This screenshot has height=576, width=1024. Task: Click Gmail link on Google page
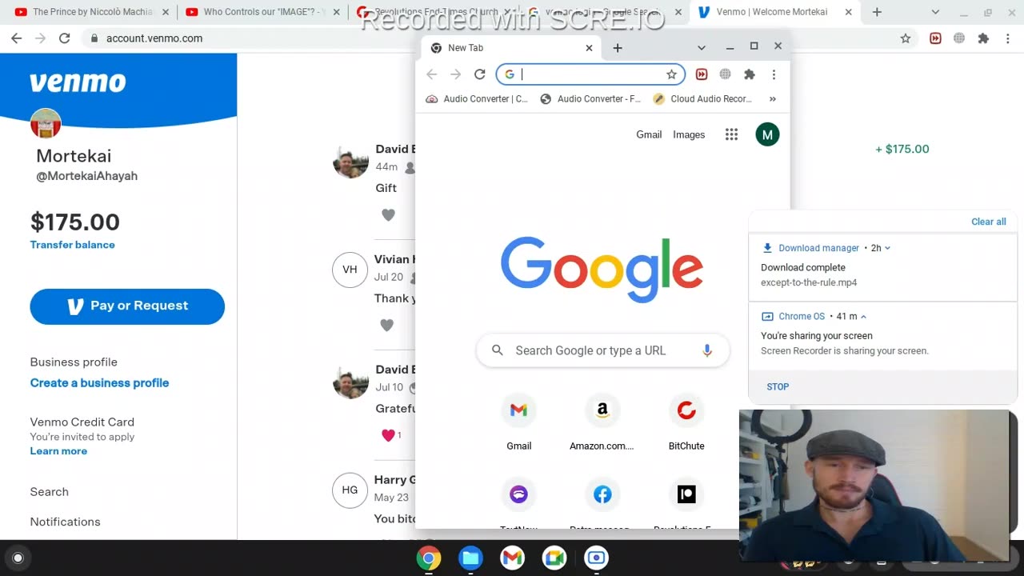click(649, 134)
